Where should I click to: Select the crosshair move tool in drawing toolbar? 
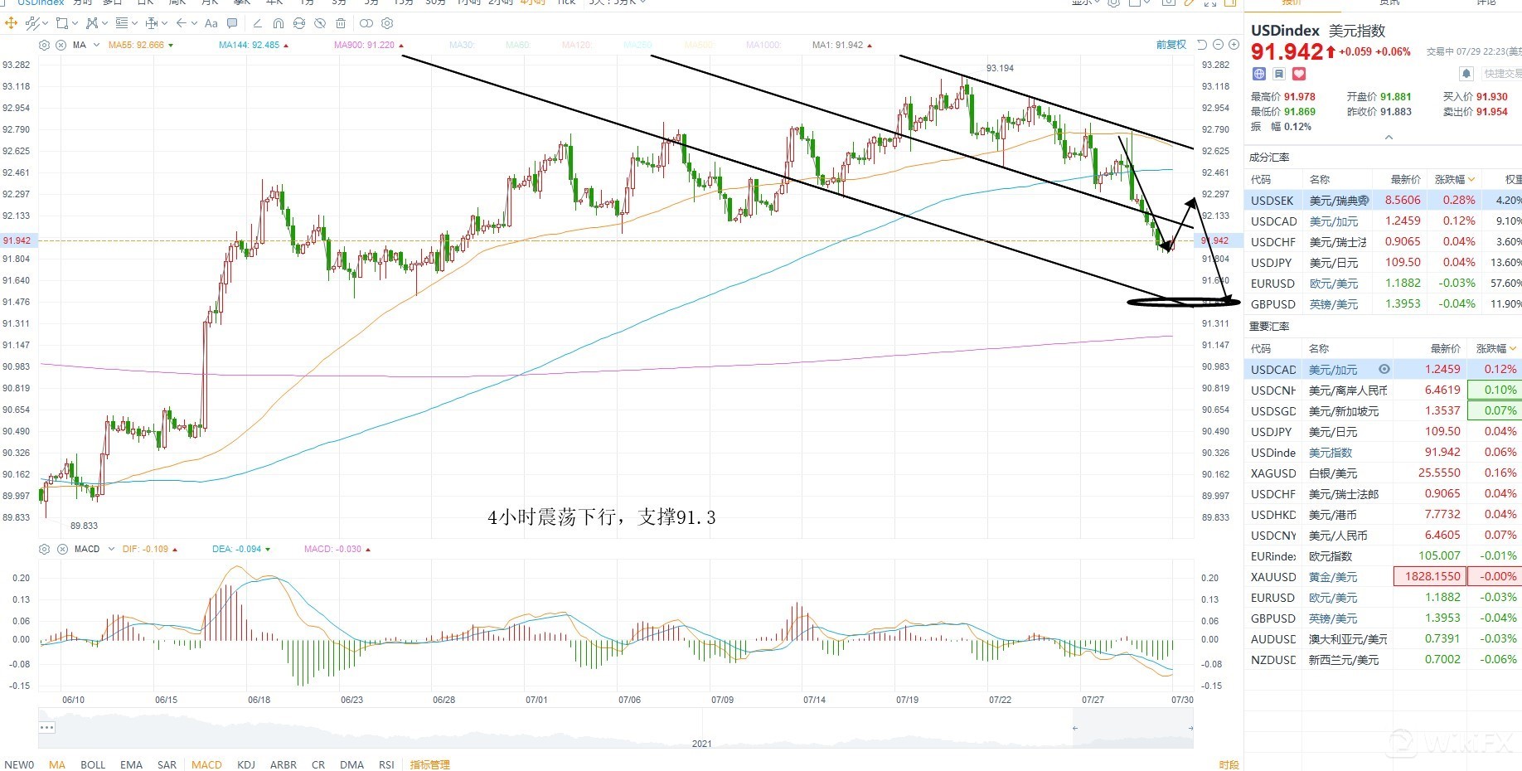tap(12, 23)
